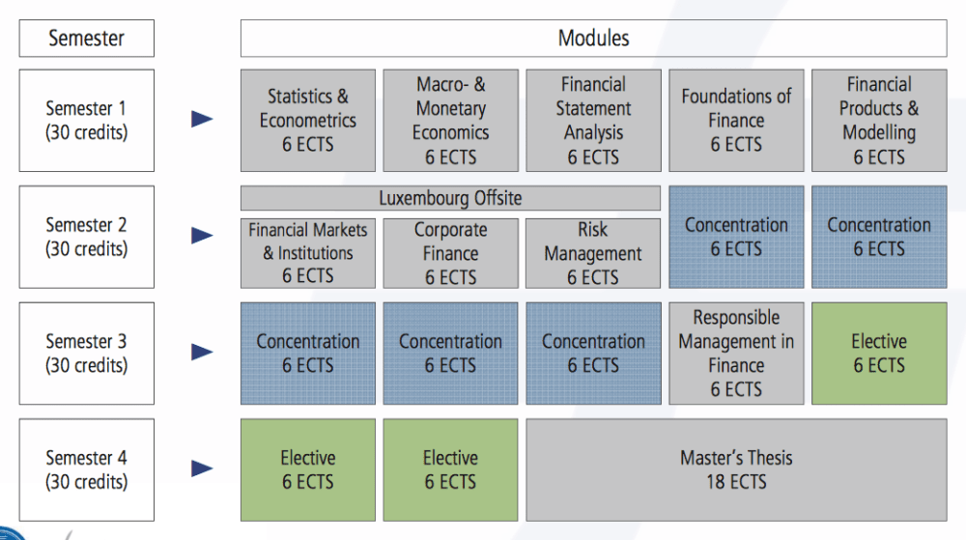
Task: Click the Luxembourg Offsite bar
Action: click(450, 199)
